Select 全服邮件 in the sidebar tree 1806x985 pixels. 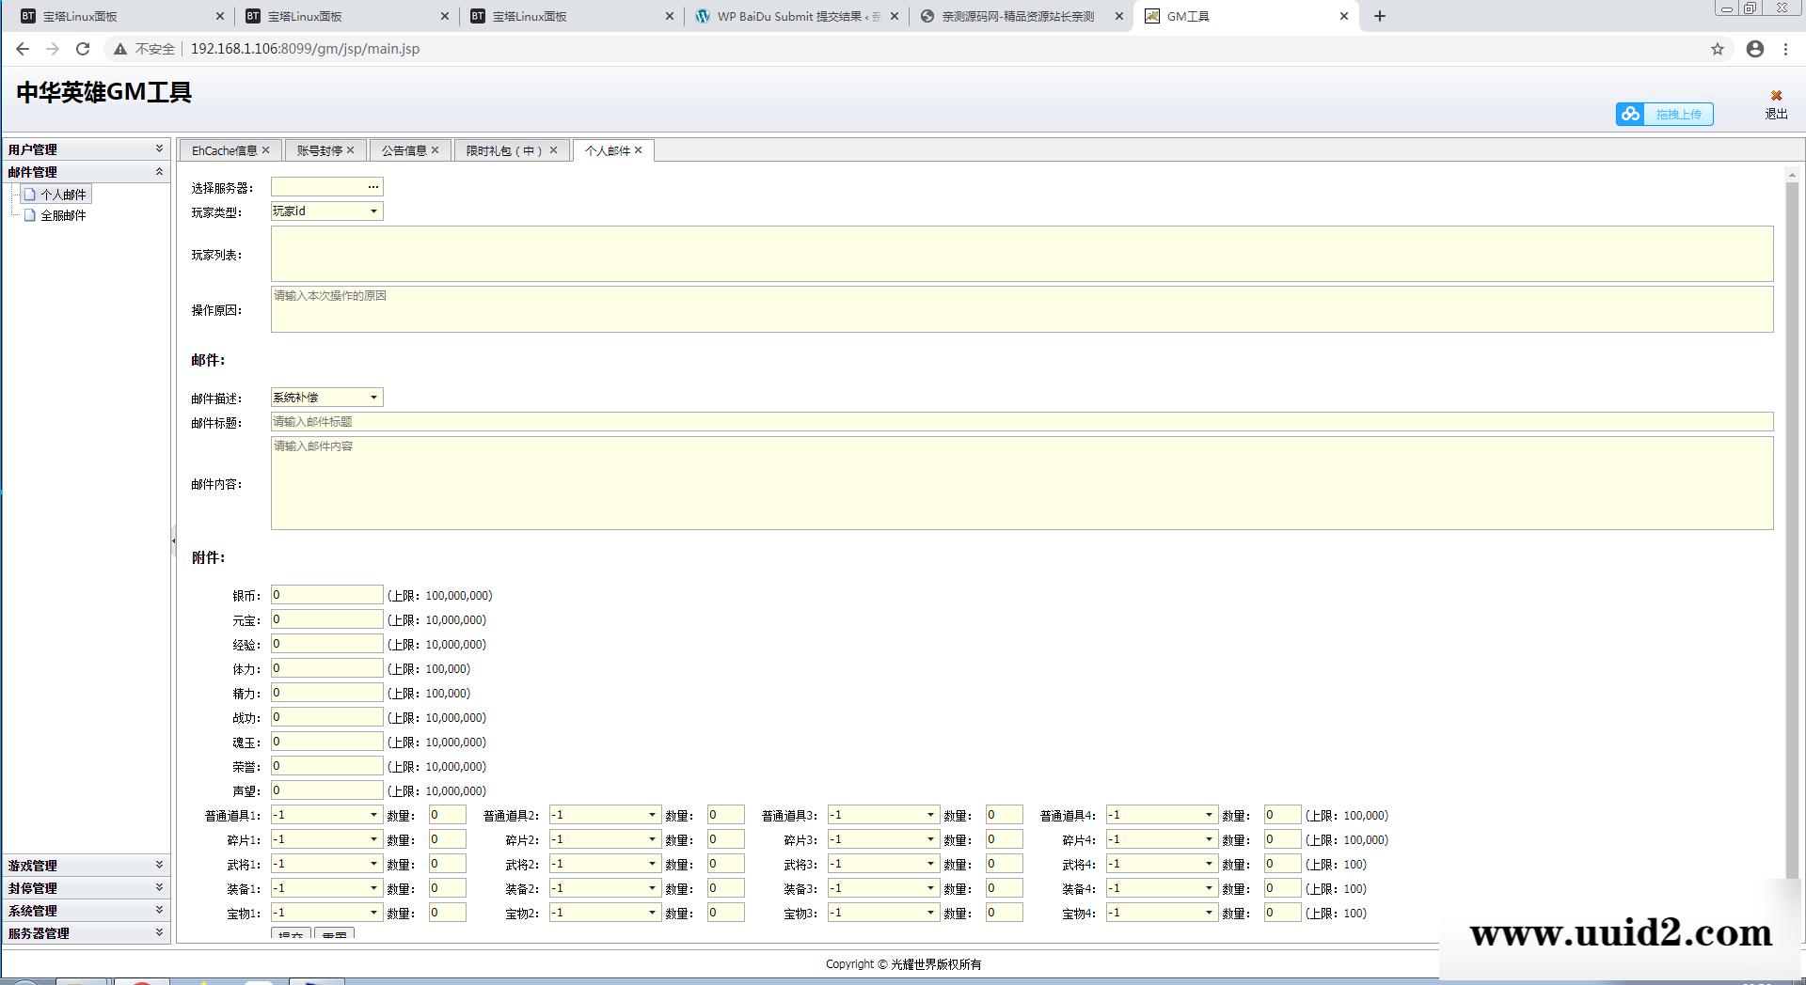tap(63, 215)
